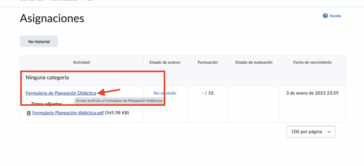Viewport: 364px width, 166px height.
Task: Open the 100 por página dropdown
Action: [310, 132]
